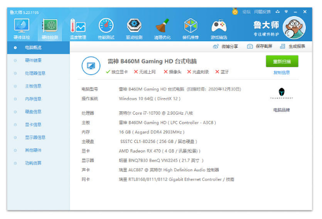Open 温度管理 temperature management icon
This screenshot has width=322, height=219.
78,26
